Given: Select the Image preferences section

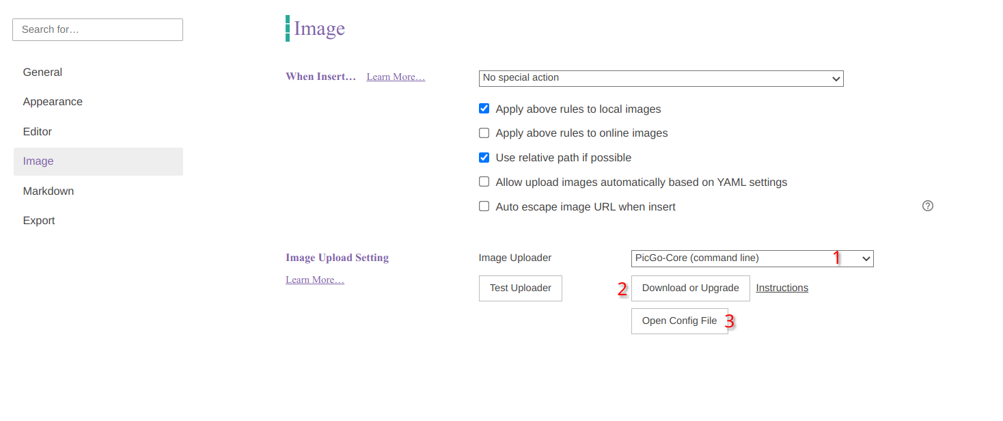Looking at the screenshot, I should coord(98,161).
